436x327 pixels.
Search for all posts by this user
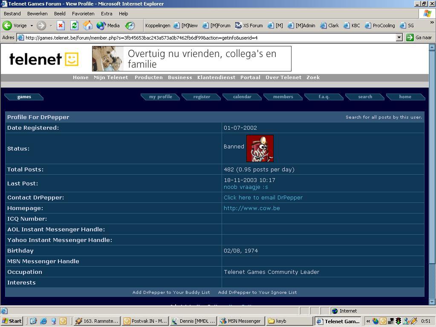384,117
